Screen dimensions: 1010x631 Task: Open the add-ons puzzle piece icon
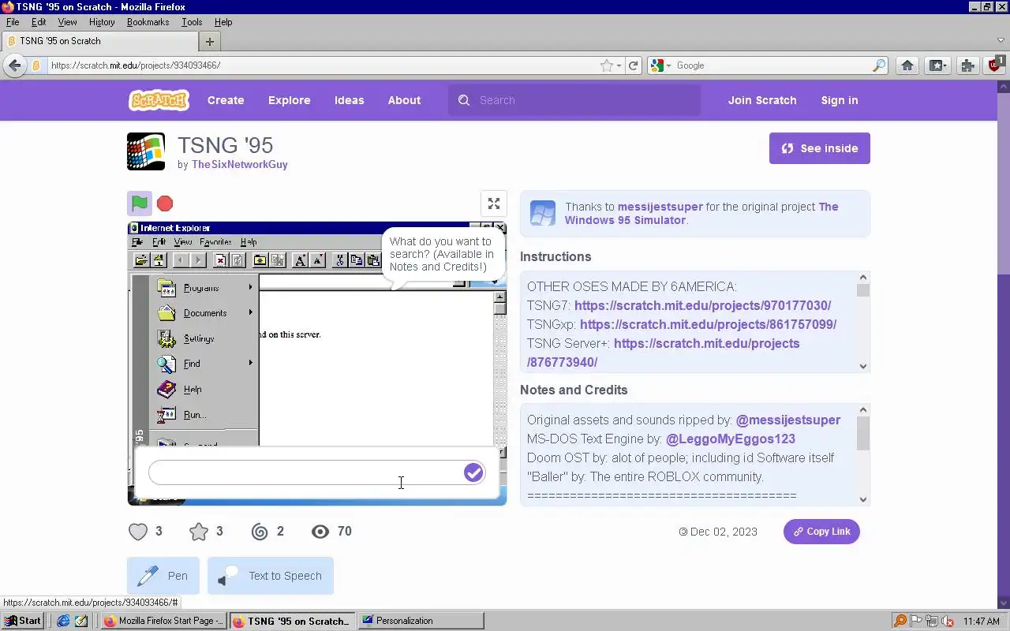tap(967, 65)
